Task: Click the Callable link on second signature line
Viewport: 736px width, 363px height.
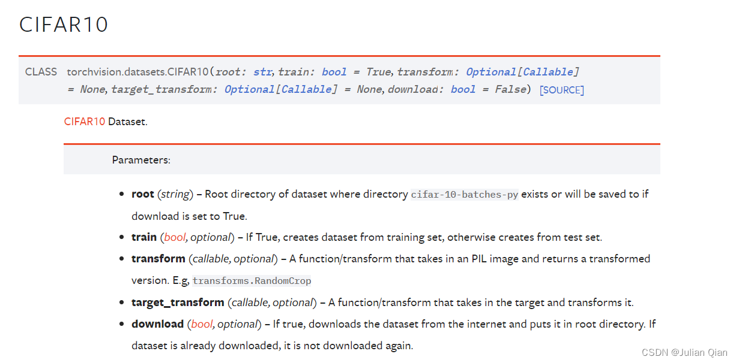Action: tap(306, 89)
